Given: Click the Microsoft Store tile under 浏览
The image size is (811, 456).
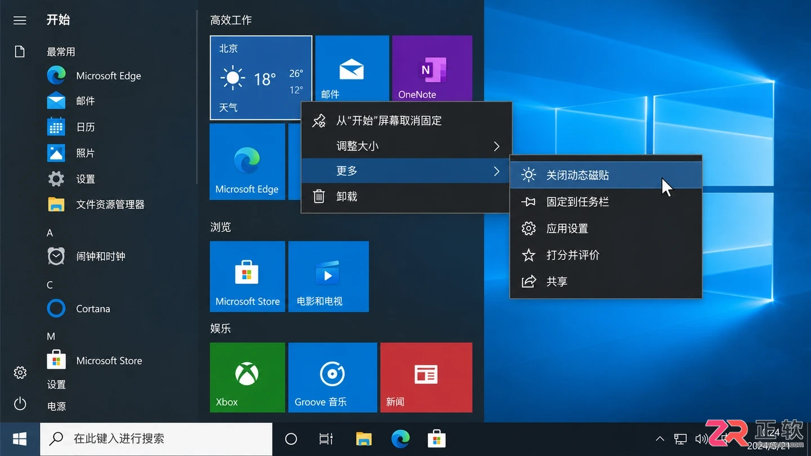Looking at the screenshot, I should pyautogui.click(x=247, y=276).
